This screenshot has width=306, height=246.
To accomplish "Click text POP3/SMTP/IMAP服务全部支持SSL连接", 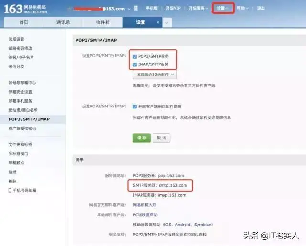I will click(170, 235).
